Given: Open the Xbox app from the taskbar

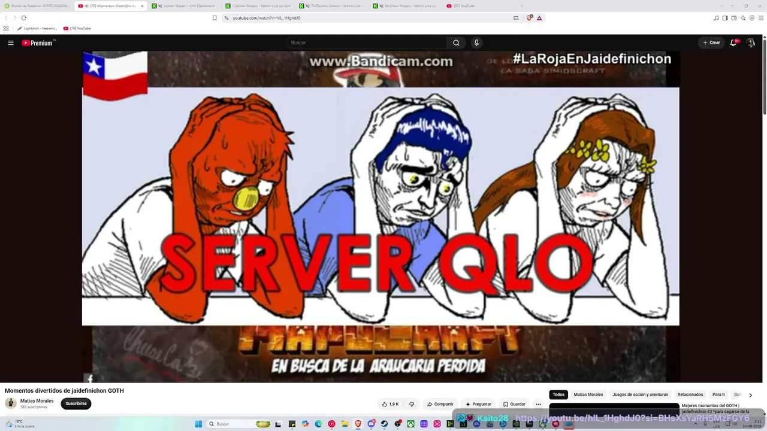Looking at the screenshot, I should 410,424.
